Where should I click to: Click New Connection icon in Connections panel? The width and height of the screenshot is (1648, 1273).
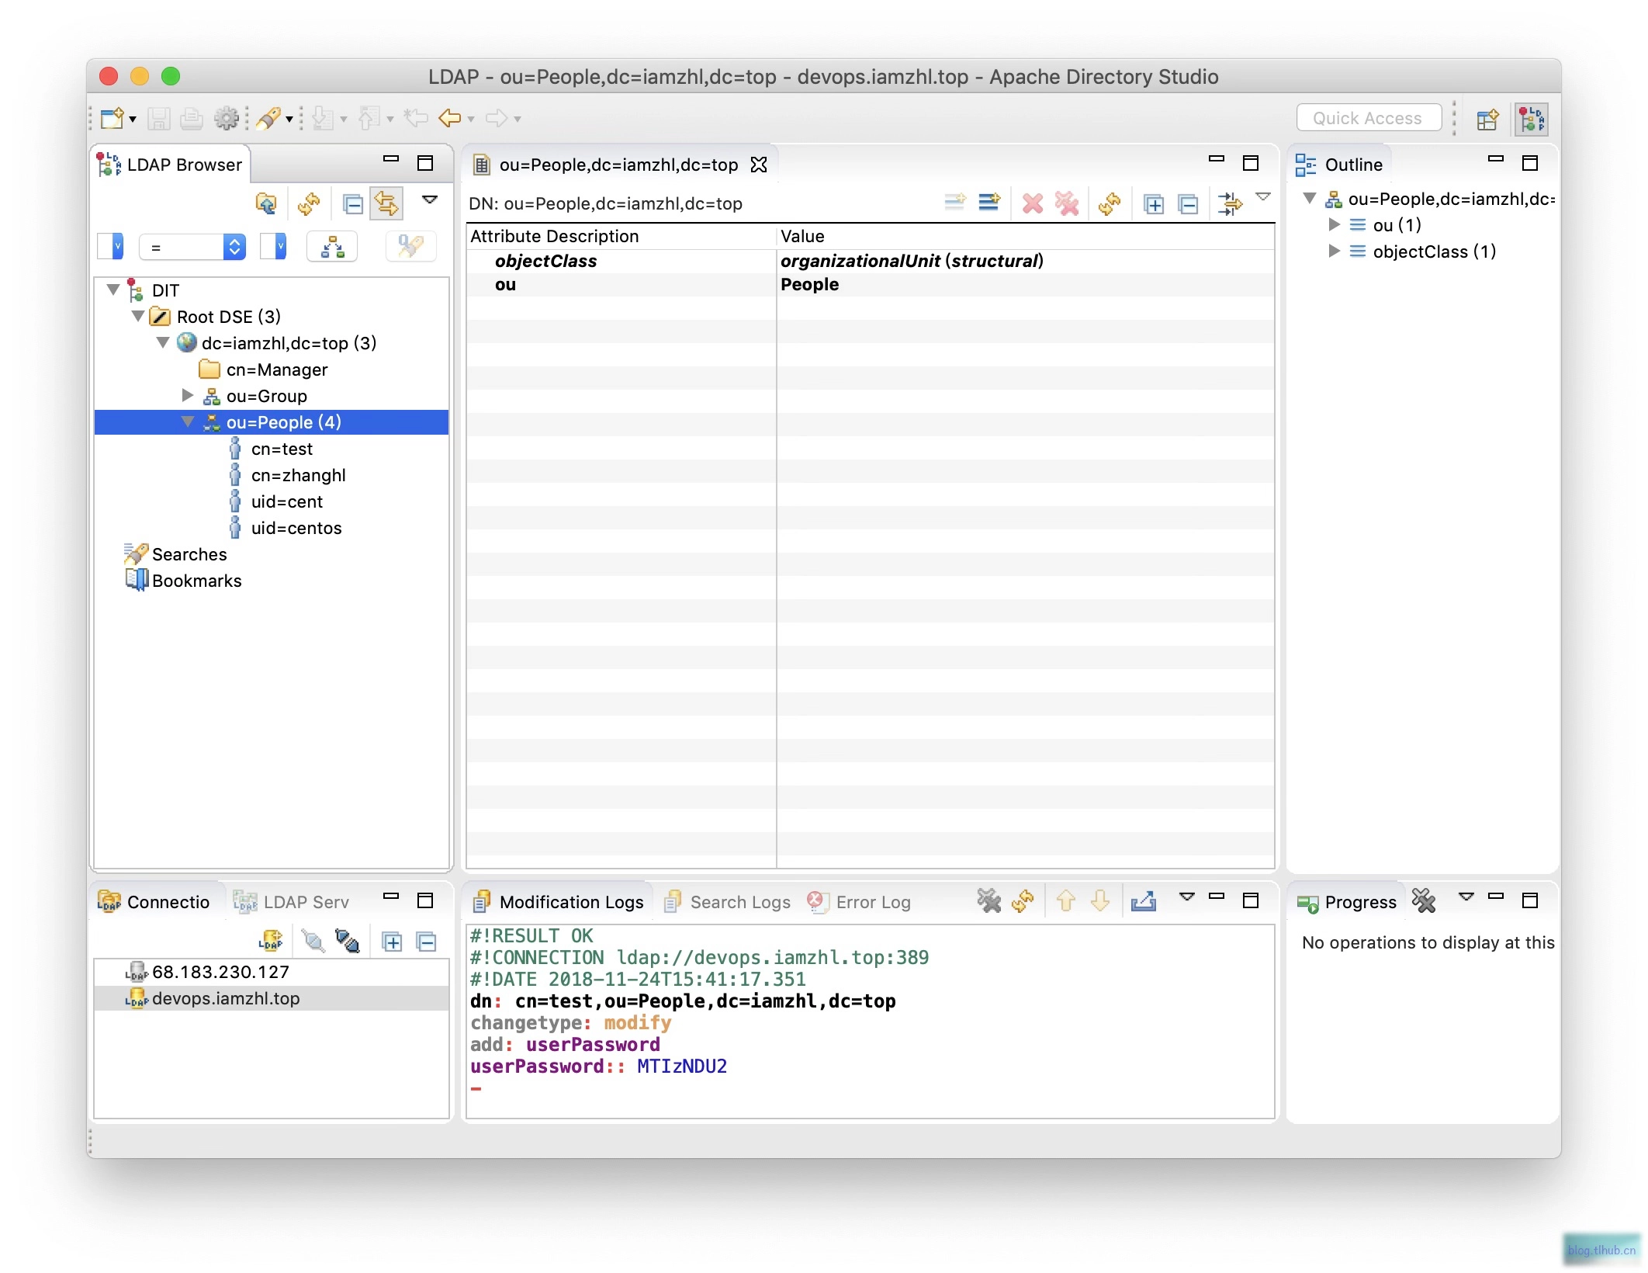[271, 942]
